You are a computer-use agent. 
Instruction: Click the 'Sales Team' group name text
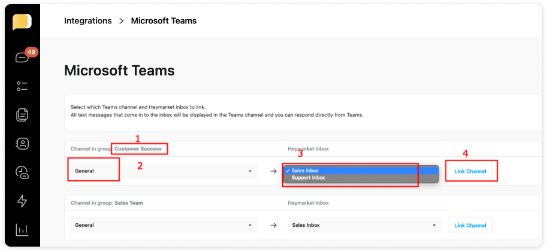tap(129, 203)
